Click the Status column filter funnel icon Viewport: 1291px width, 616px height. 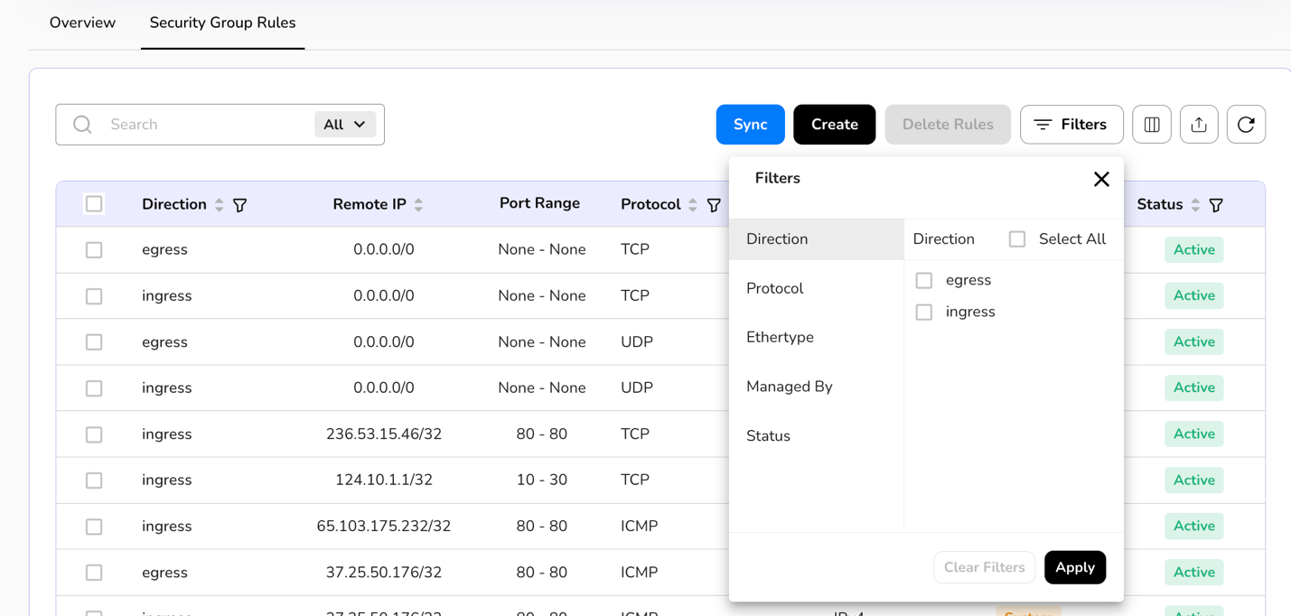[1216, 205]
